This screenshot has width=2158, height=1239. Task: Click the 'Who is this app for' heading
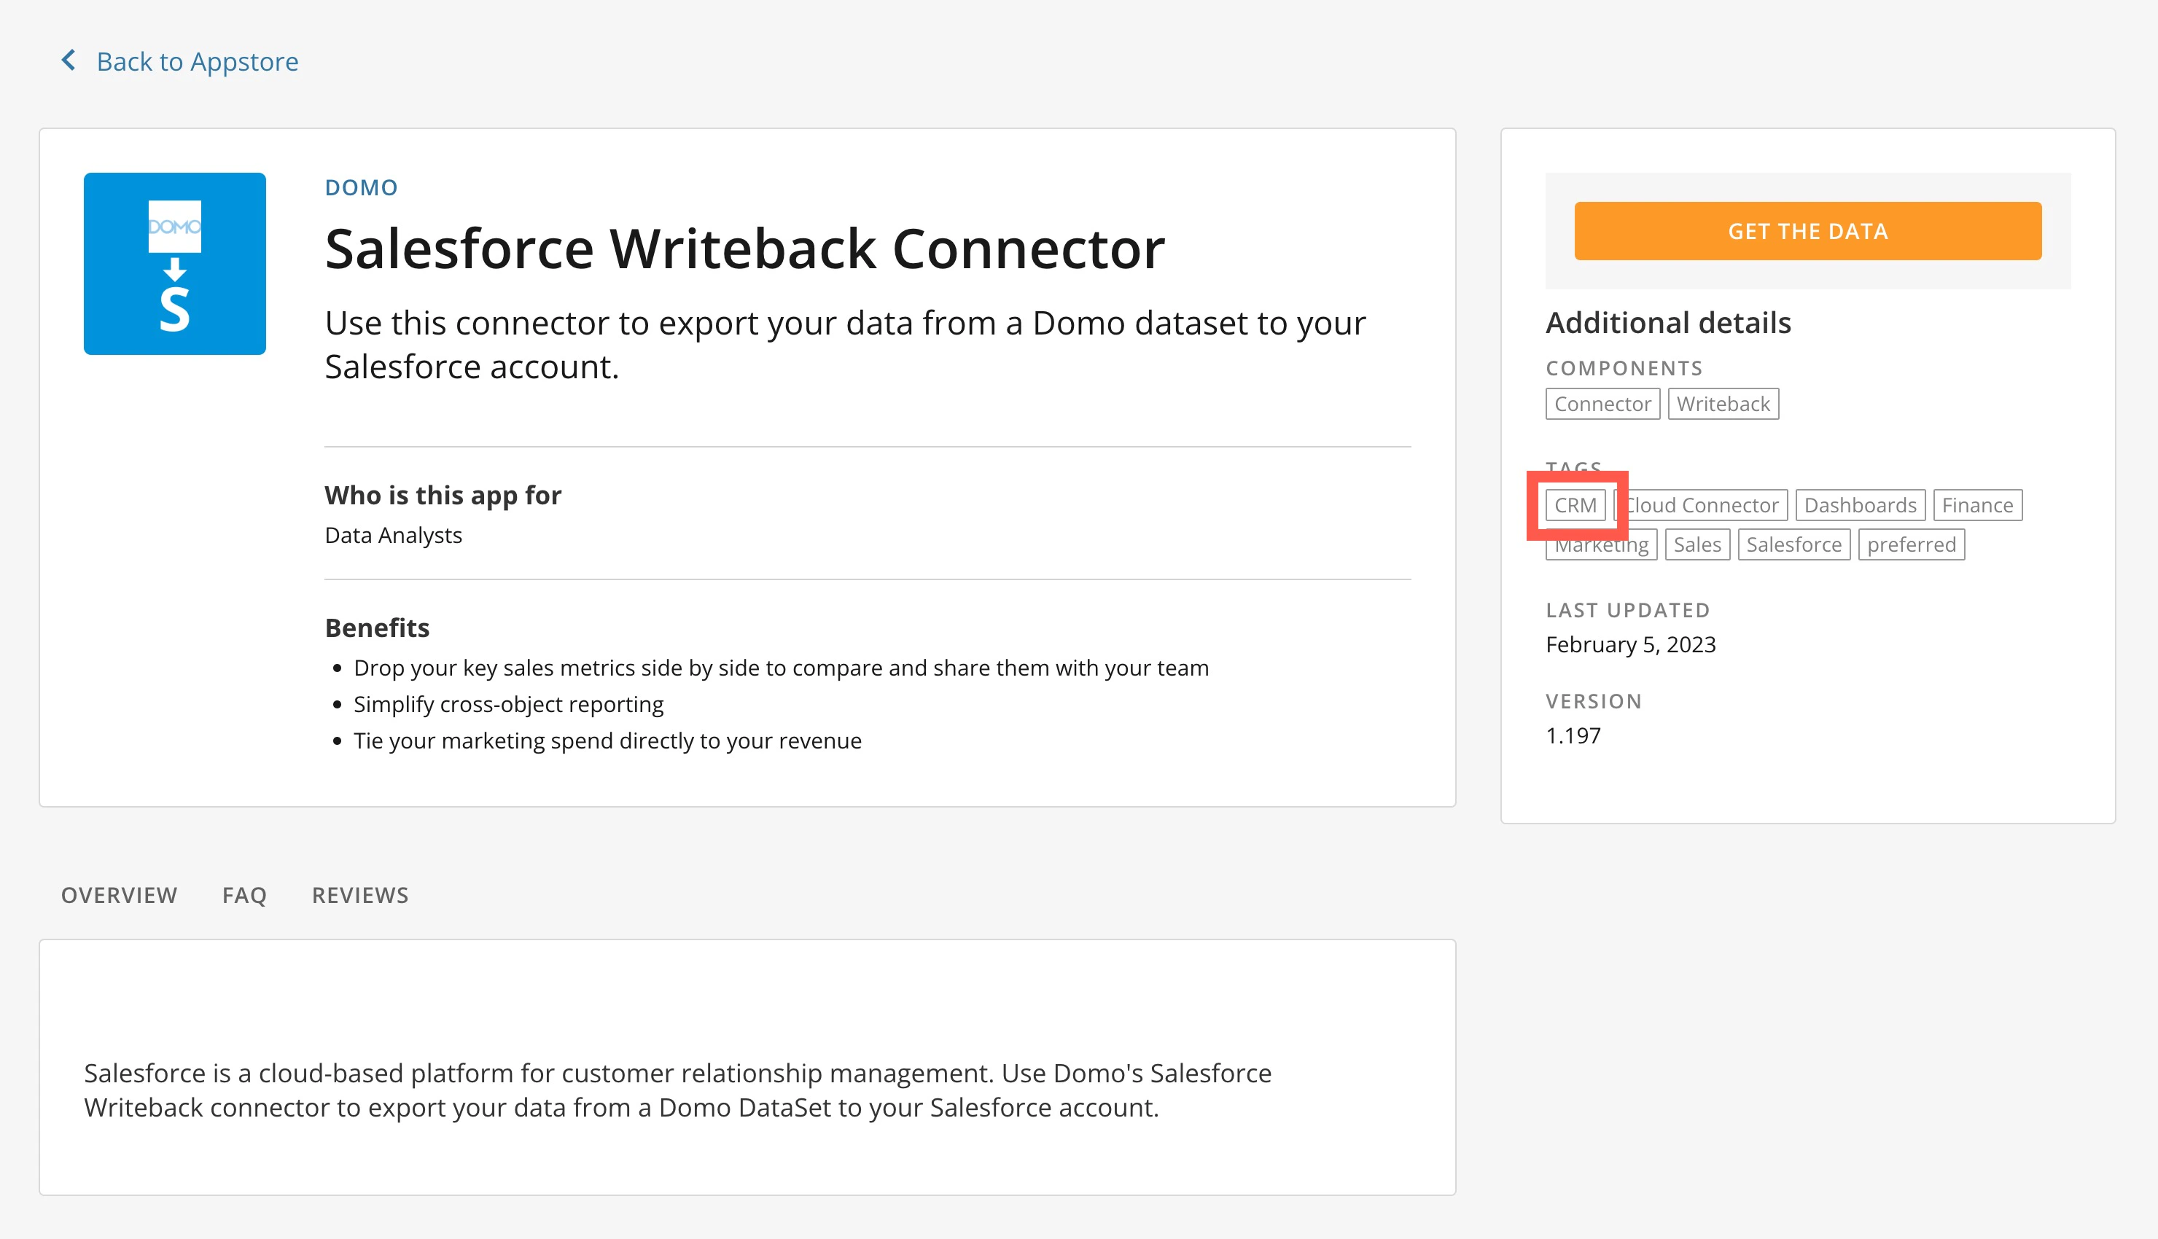(443, 496)
